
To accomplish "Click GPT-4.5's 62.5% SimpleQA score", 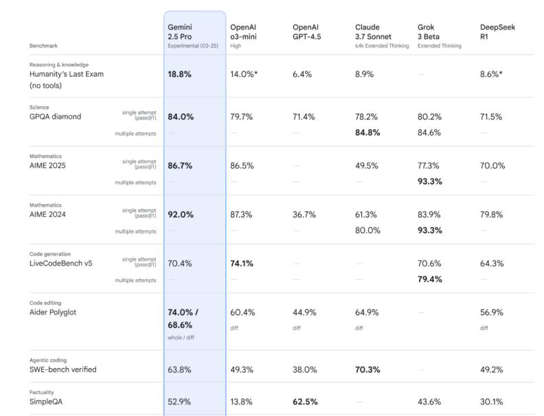I will click(x=305, y=402).
